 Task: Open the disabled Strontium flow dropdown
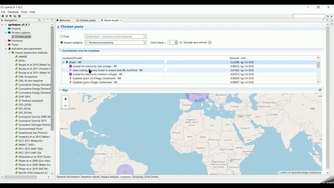pyautogui.click(x=115, y=37)
